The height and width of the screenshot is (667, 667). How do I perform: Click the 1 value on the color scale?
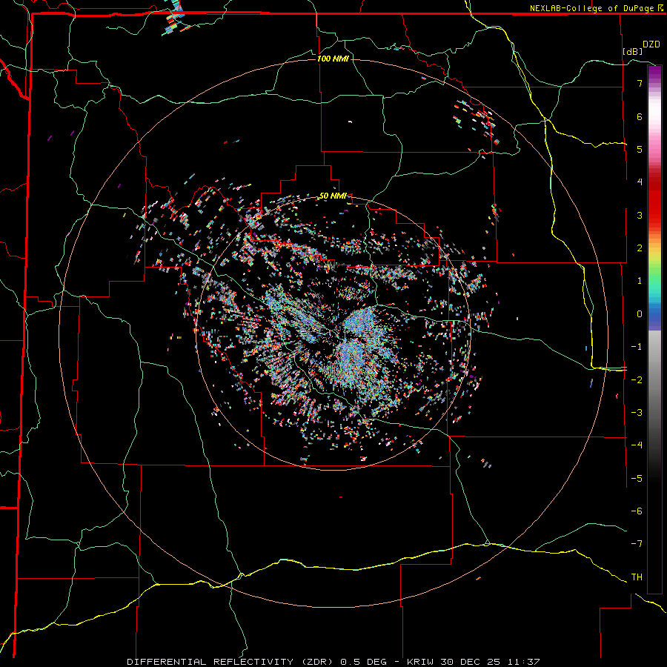(640, 281)
